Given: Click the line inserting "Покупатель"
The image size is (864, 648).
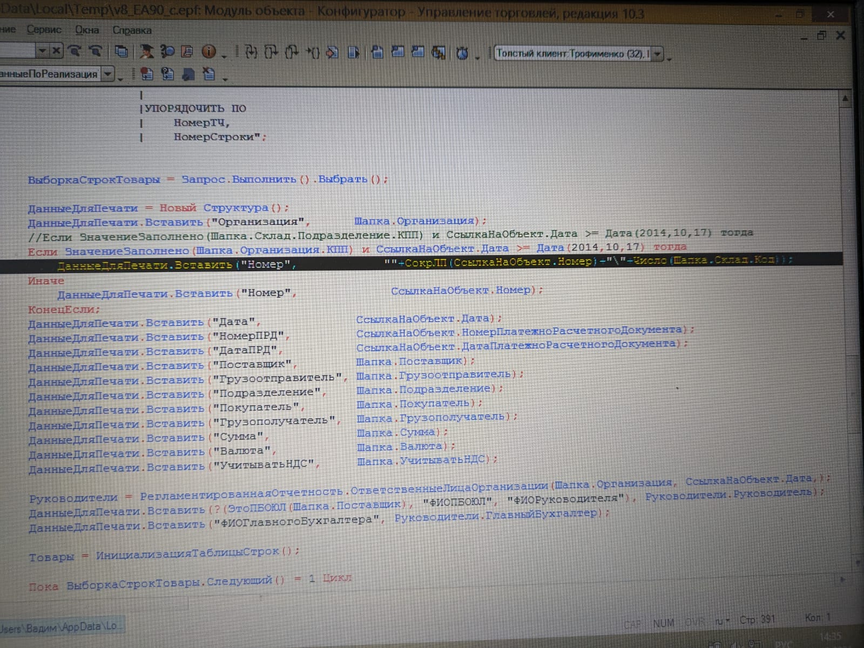Looking at the screenshot, I should point(255,407).
